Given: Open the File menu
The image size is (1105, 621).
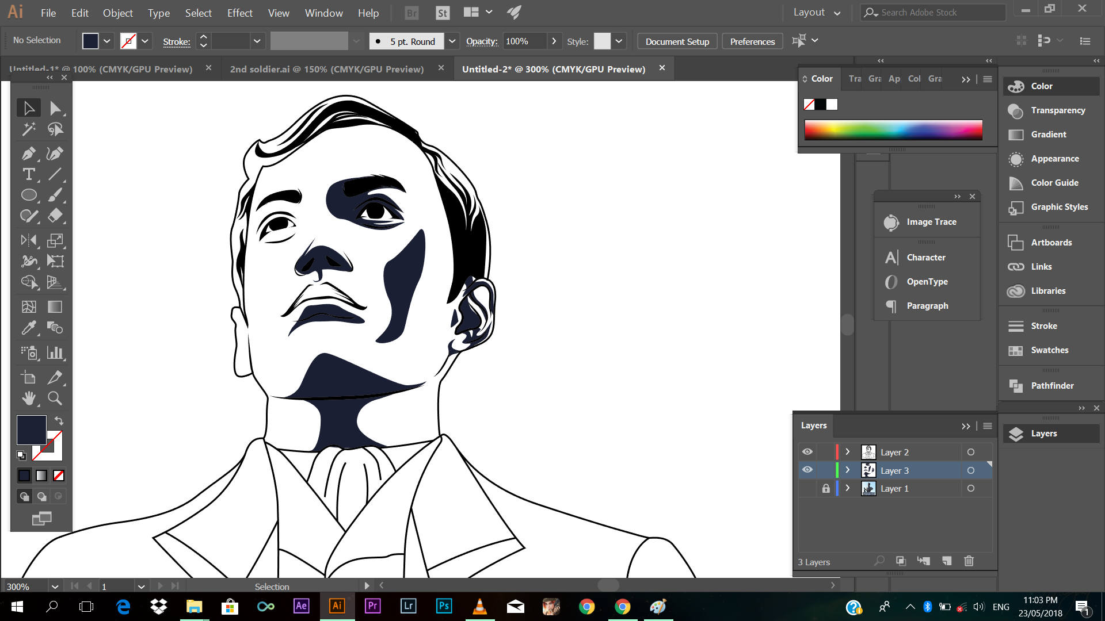Looking at the screenshot, I should (x=48, y=13).
